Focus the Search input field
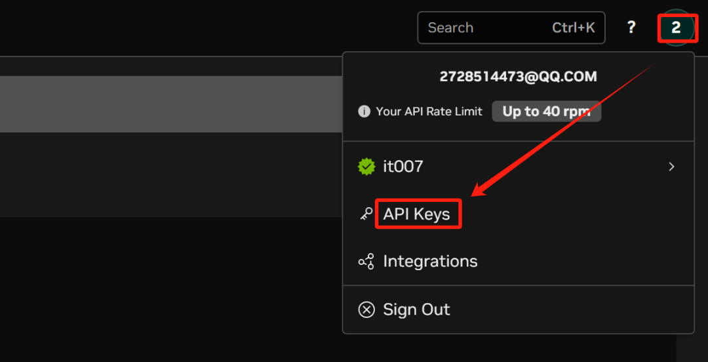 tap(511, 28)
